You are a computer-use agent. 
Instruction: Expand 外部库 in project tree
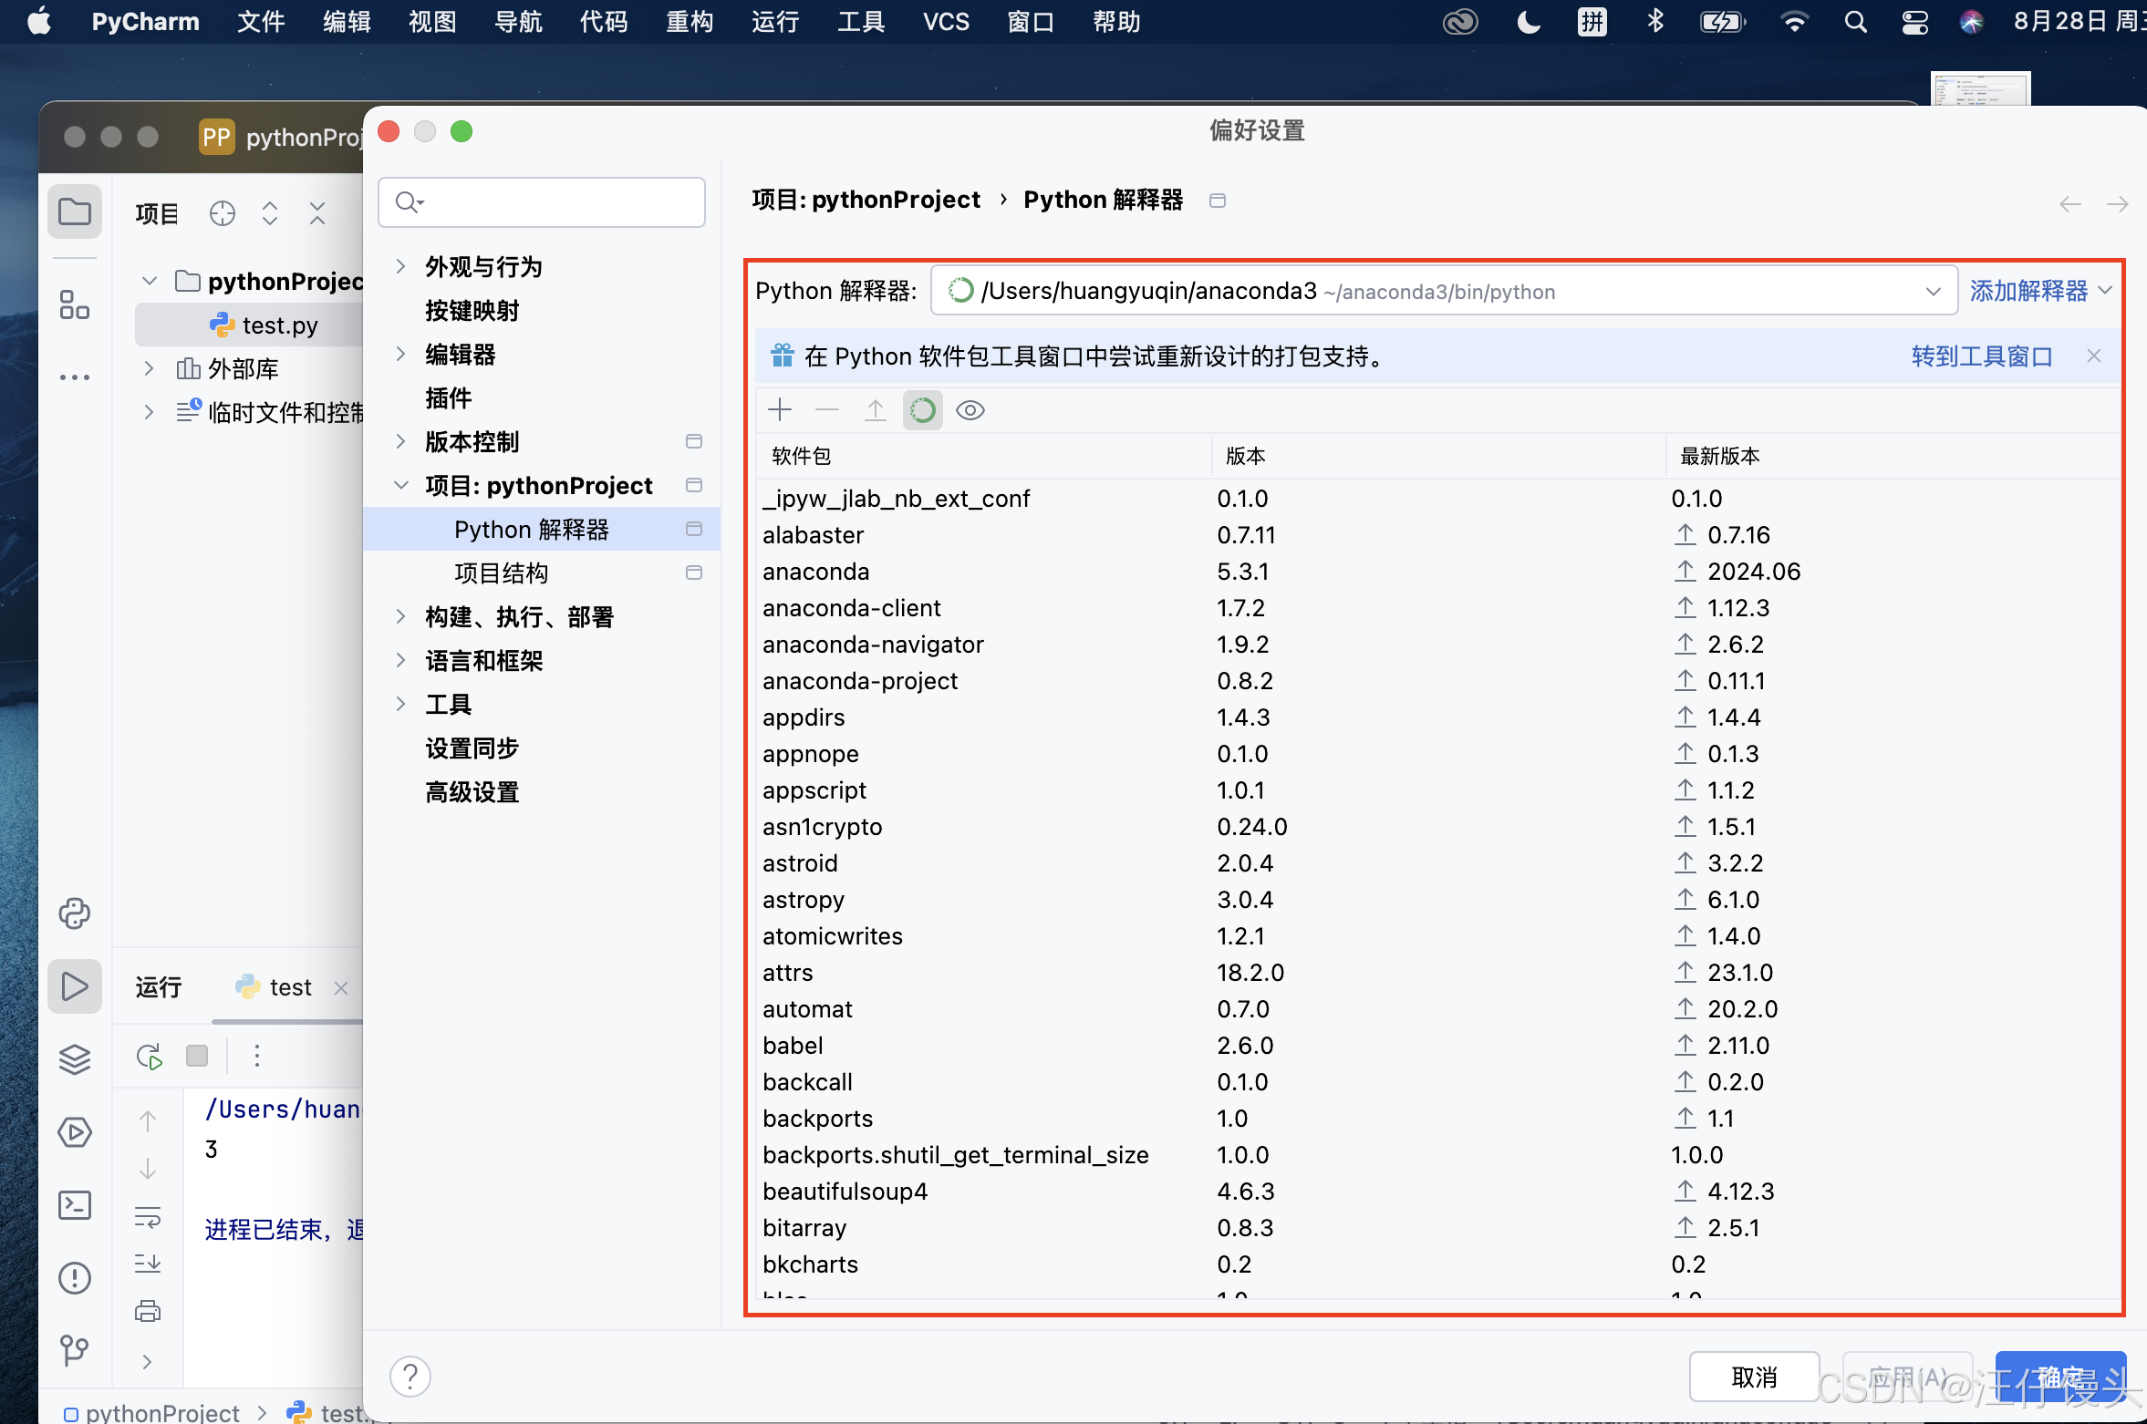[x=150, y=368]
